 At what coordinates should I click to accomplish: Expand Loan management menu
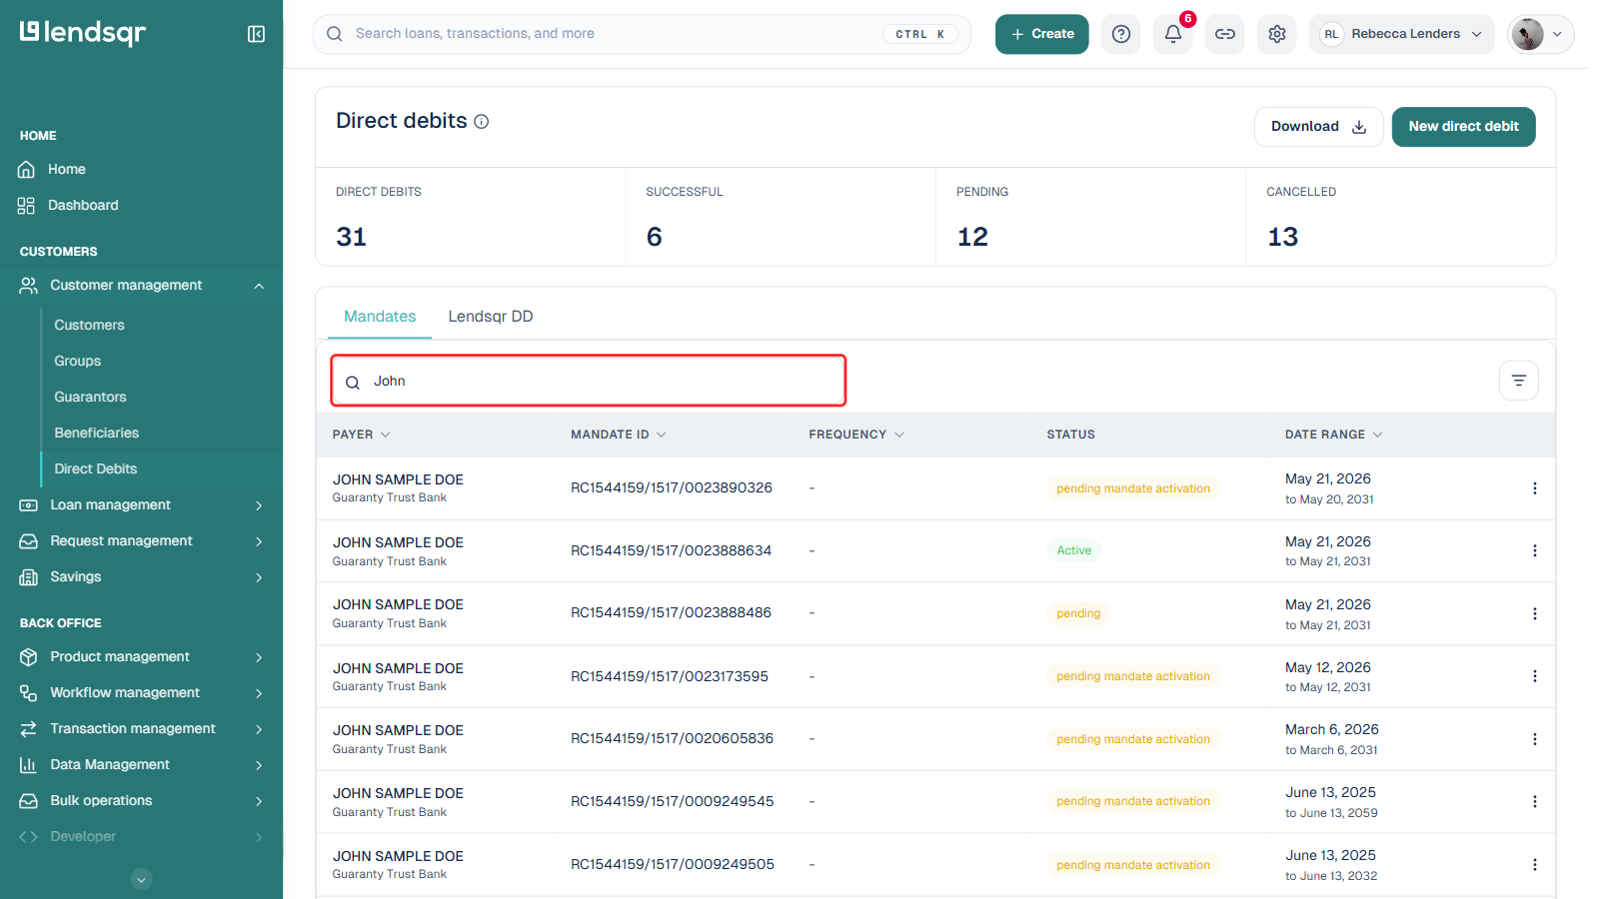141,505
